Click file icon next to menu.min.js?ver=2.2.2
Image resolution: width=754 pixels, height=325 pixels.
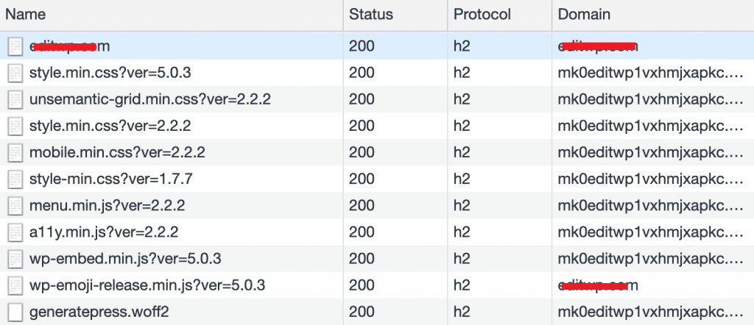coord(15,206)
